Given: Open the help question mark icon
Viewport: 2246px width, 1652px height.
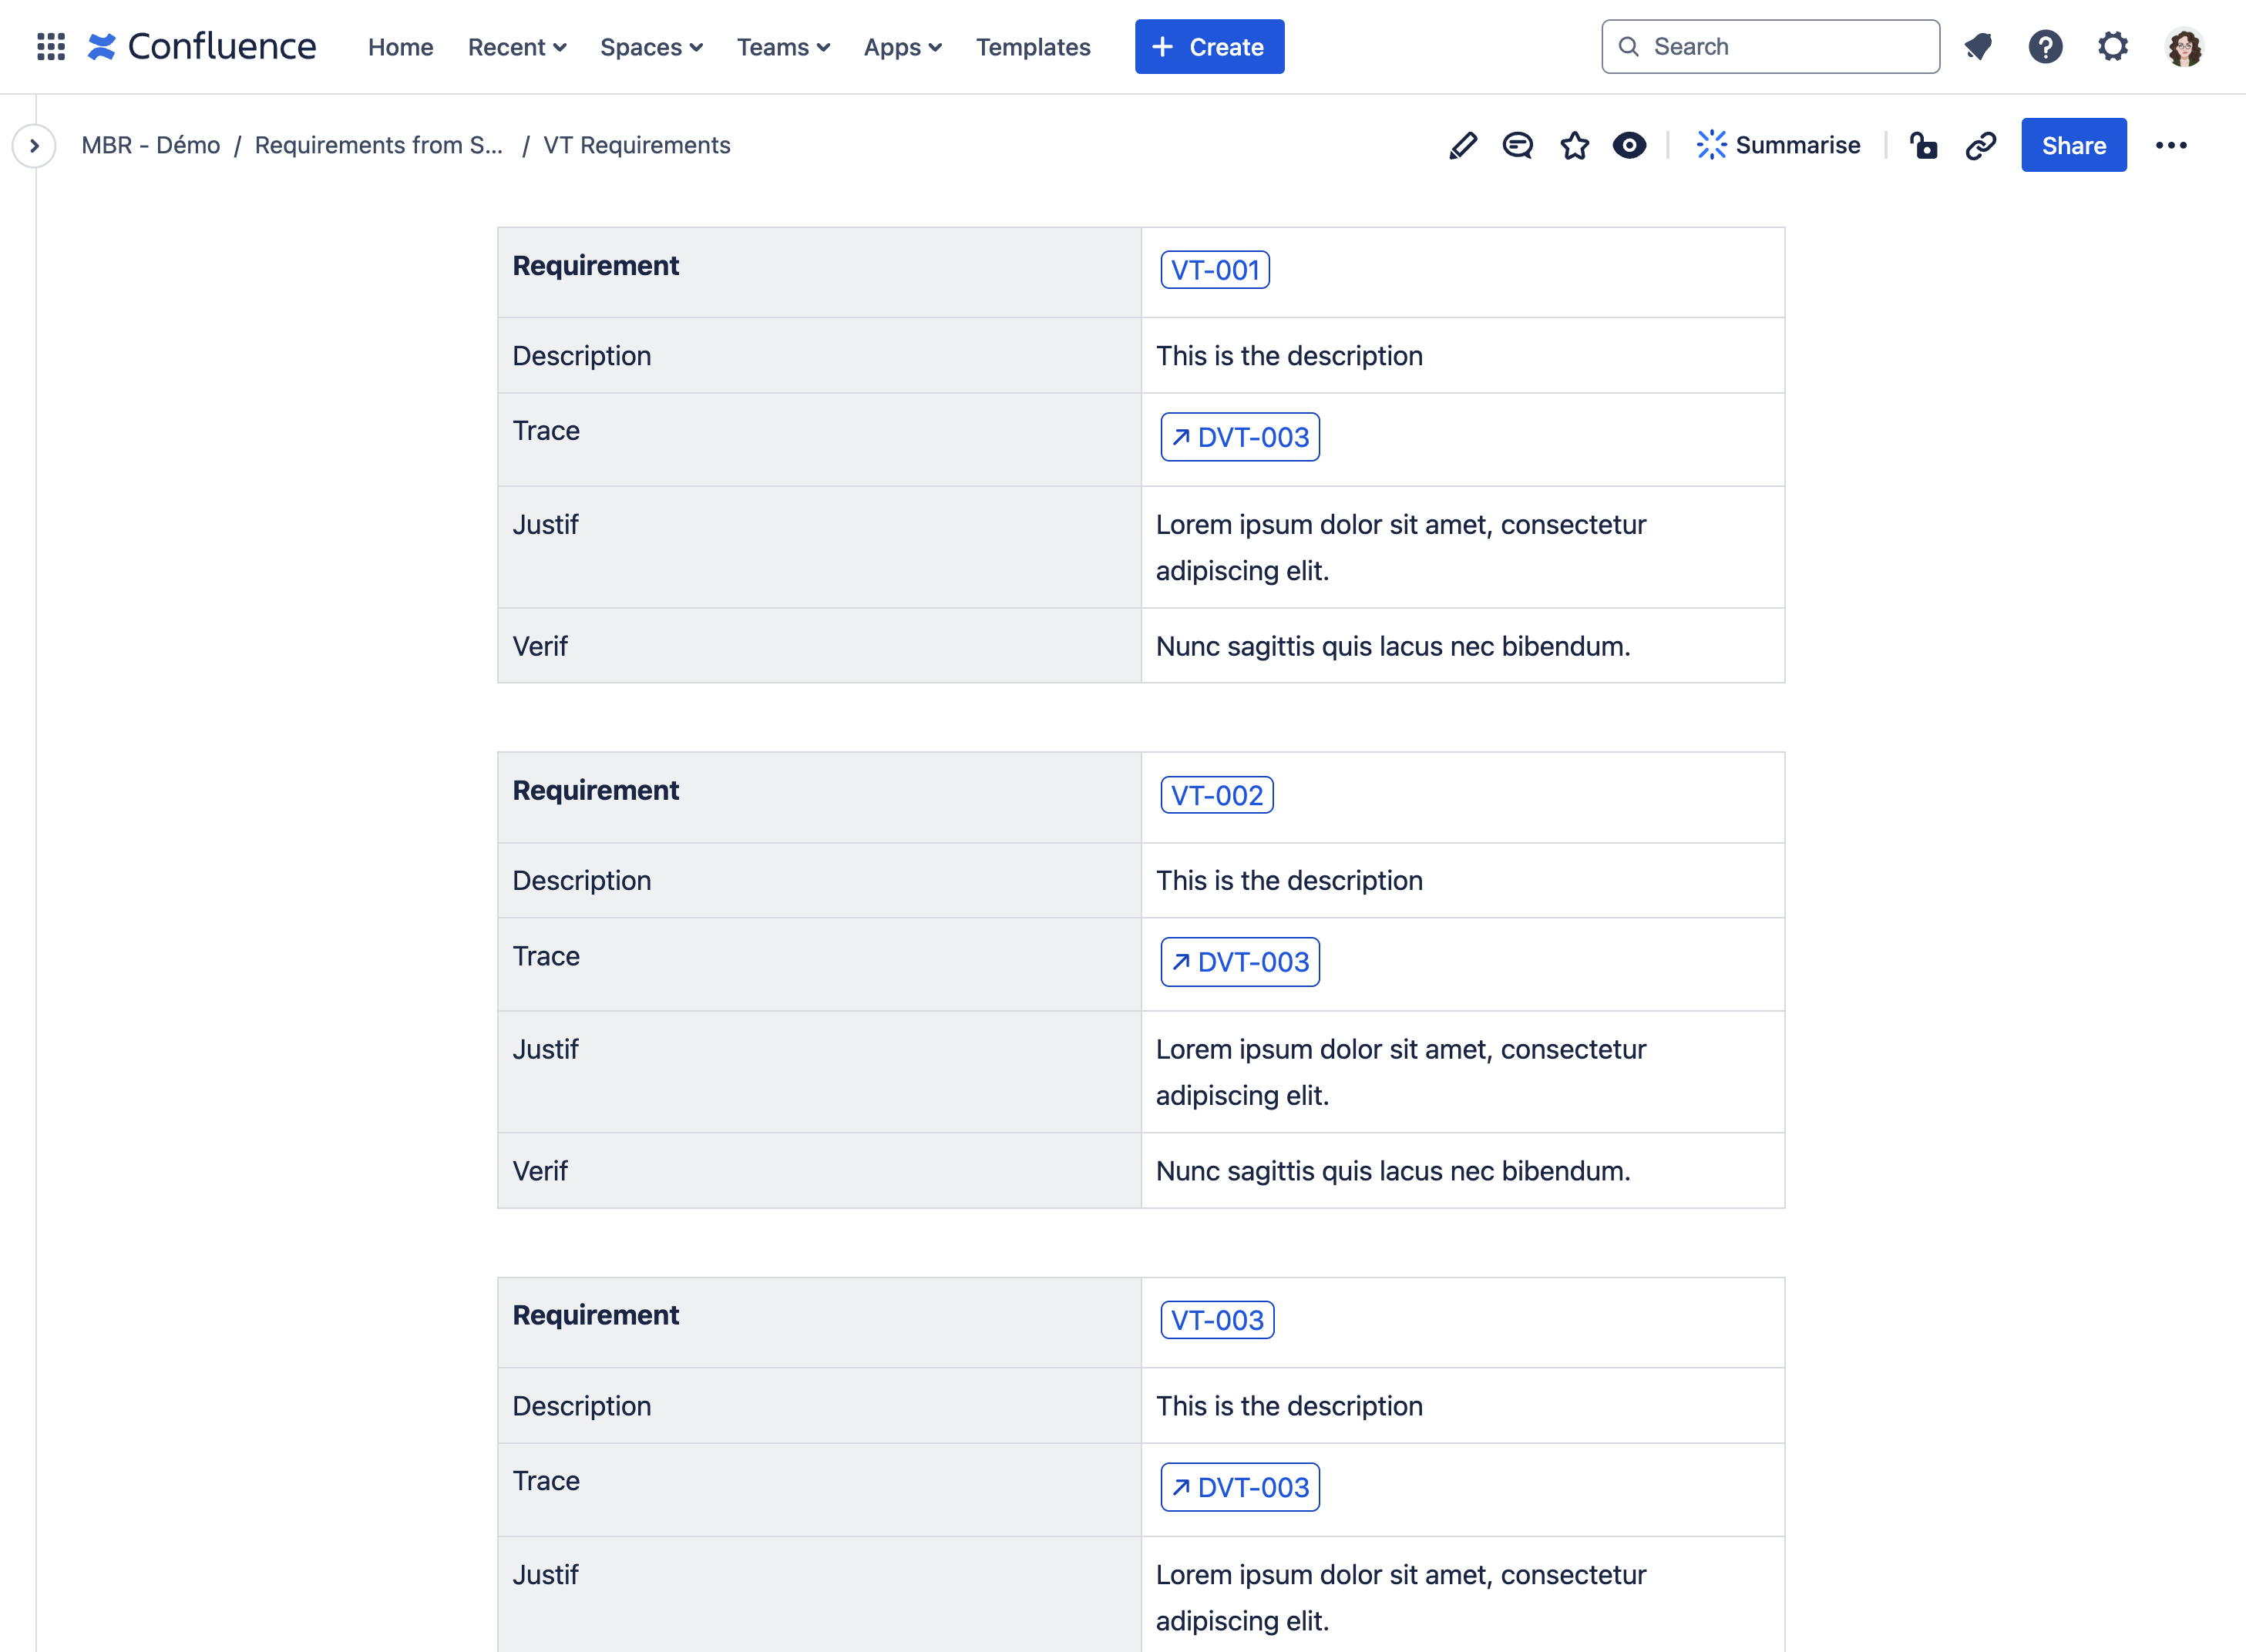Looking at the screenshot, I should [x=2046, y=47].
